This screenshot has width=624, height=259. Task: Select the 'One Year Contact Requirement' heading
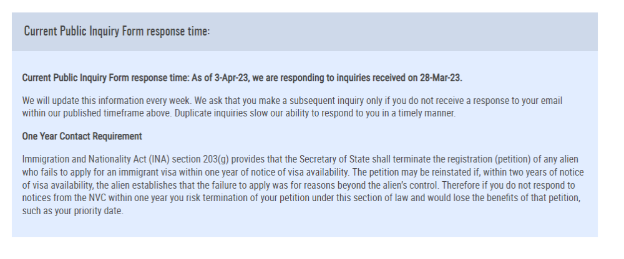point(82,136)
